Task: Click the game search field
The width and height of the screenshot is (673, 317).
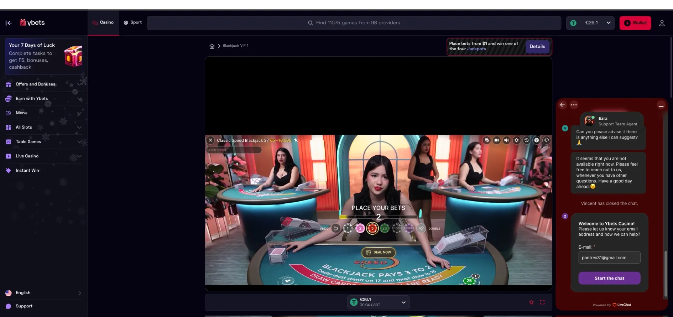Action: [x=354, y=23]
